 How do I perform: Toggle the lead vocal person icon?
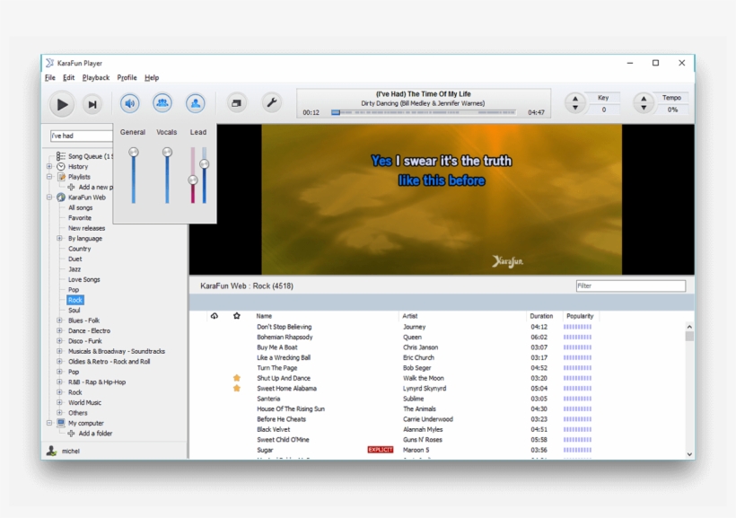tap(196, 103)
